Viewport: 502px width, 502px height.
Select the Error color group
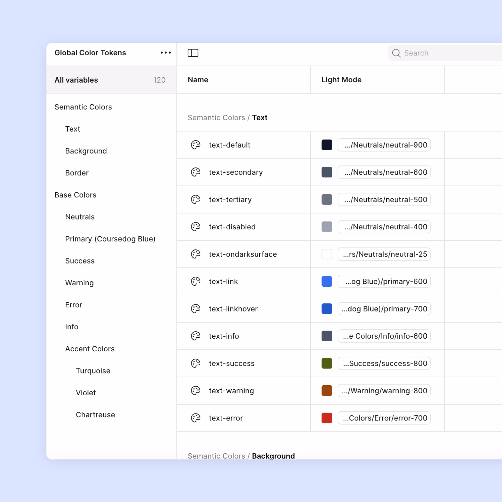coord(74,305)
